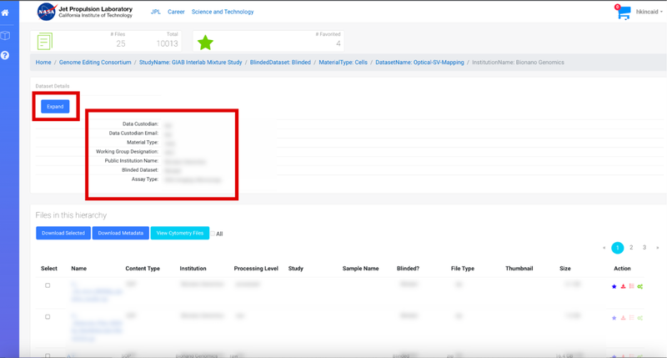Click the Processing Level column header

coord(256,269)
